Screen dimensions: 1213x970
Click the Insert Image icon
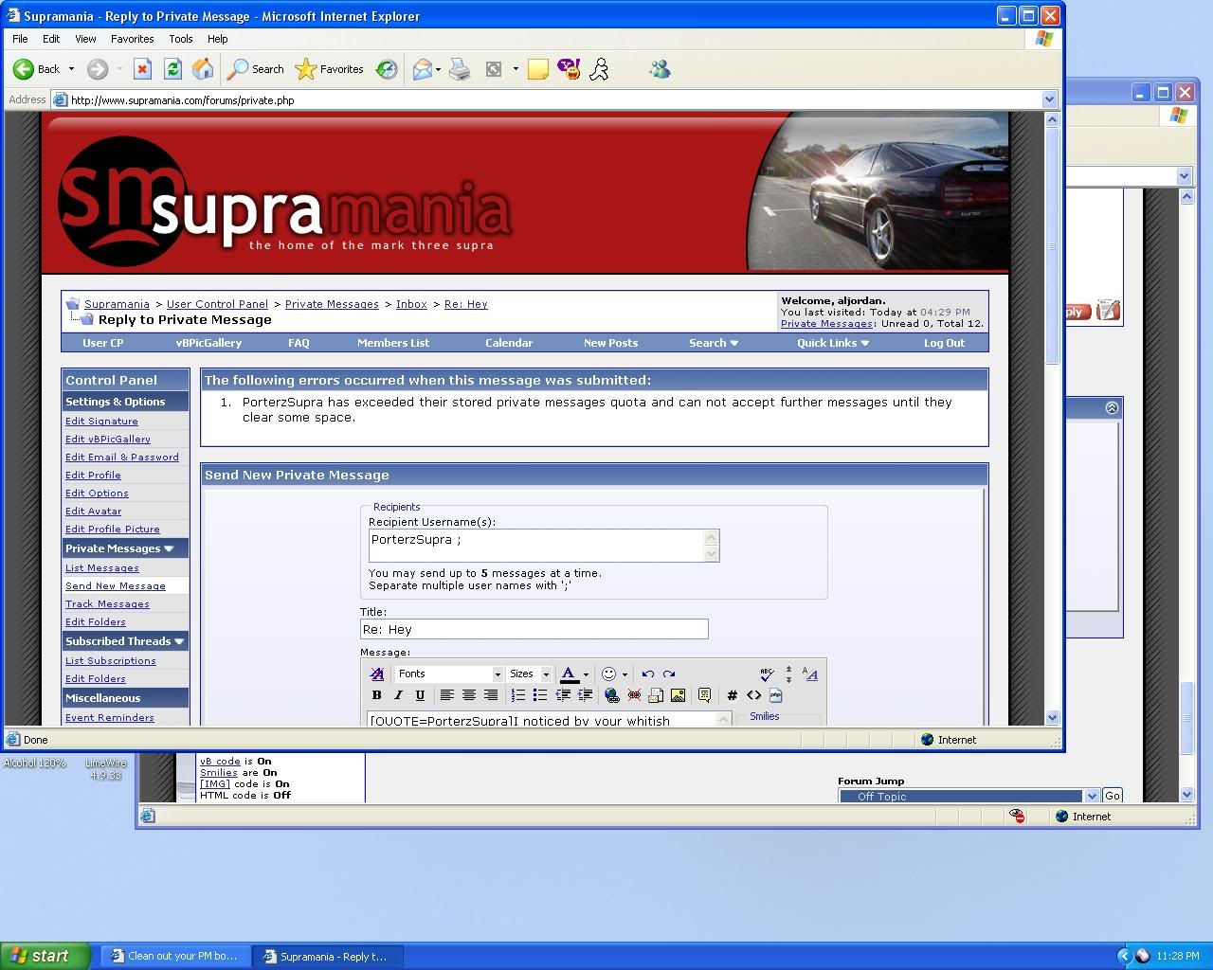[678, 695]
